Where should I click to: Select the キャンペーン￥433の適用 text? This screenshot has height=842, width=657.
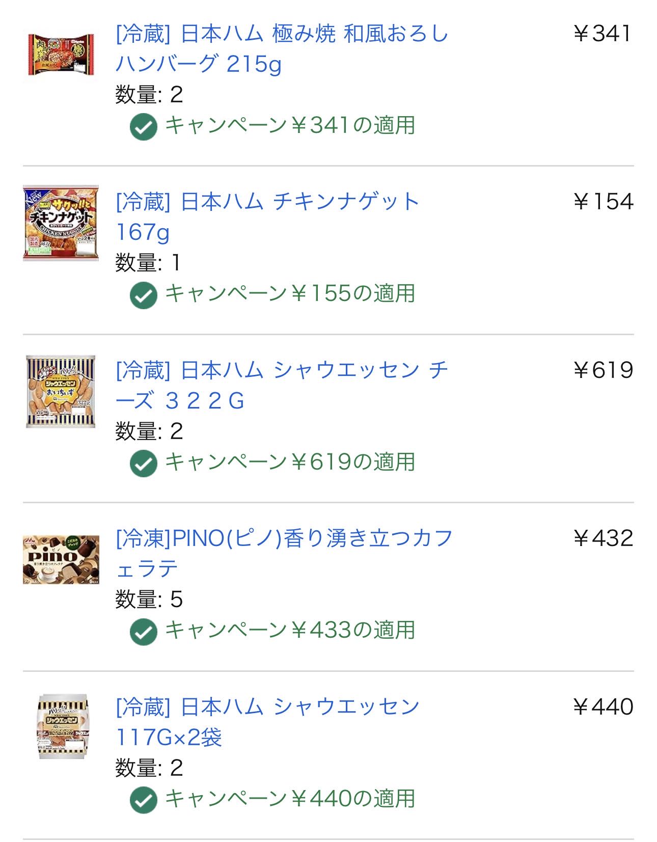click(290, 630)
